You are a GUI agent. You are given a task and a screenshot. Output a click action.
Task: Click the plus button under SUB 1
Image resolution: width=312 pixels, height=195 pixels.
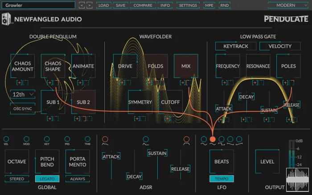(x=50, y=119)
